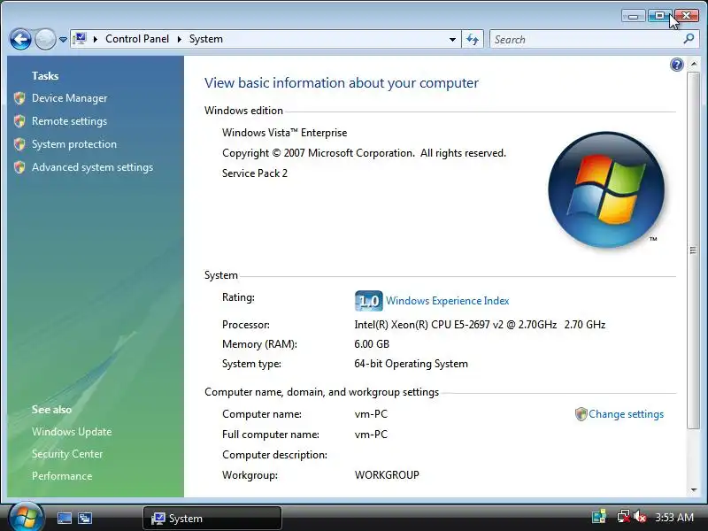Viewport: 708px width, 531px height.
Task: Select the Control Panel breadcrumb
Action: point(137,39)
